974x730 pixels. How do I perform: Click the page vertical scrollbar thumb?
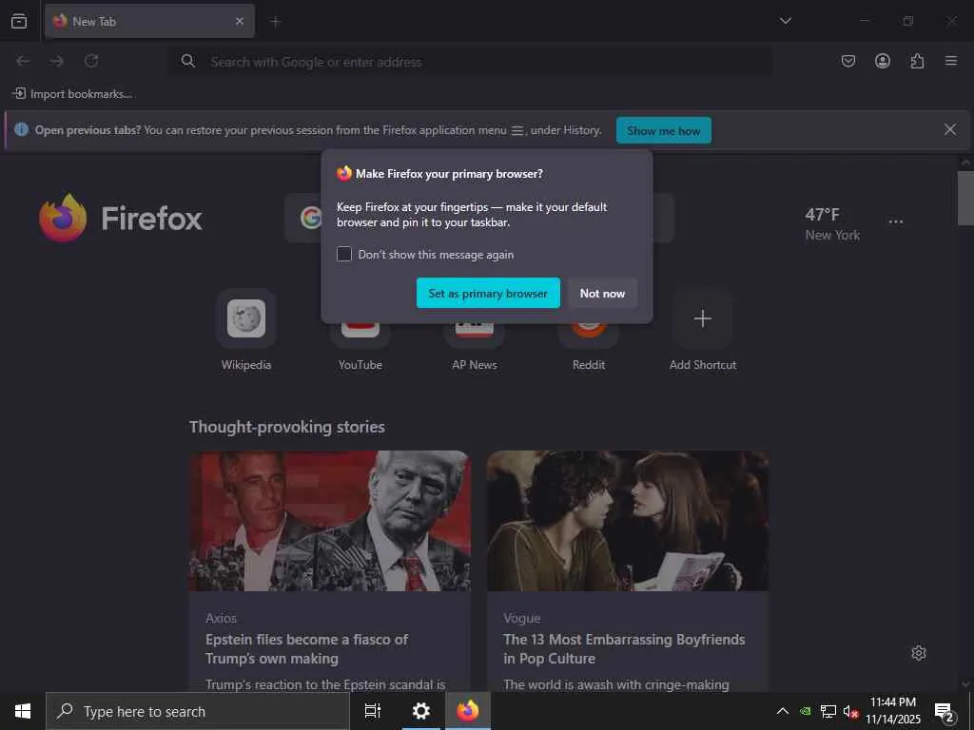[x=965, y=198]
